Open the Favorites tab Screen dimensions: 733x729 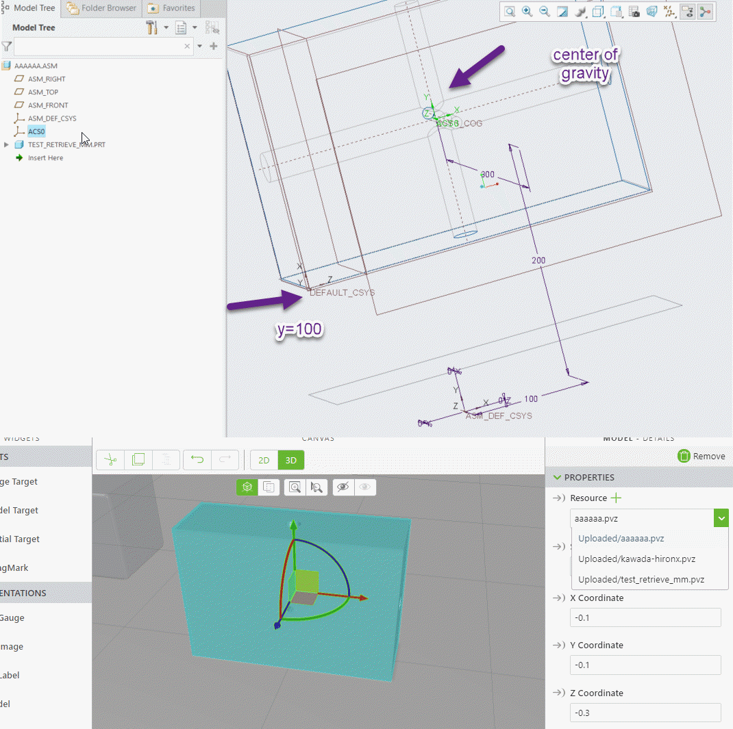[x=171, y=8]
